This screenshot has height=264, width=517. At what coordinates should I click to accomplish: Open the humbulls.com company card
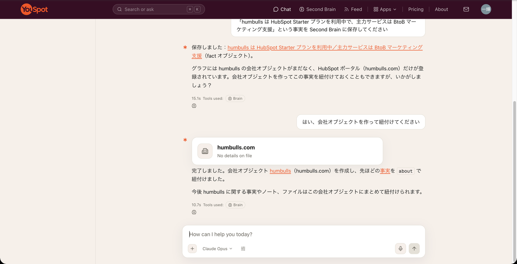coord(287,151)
